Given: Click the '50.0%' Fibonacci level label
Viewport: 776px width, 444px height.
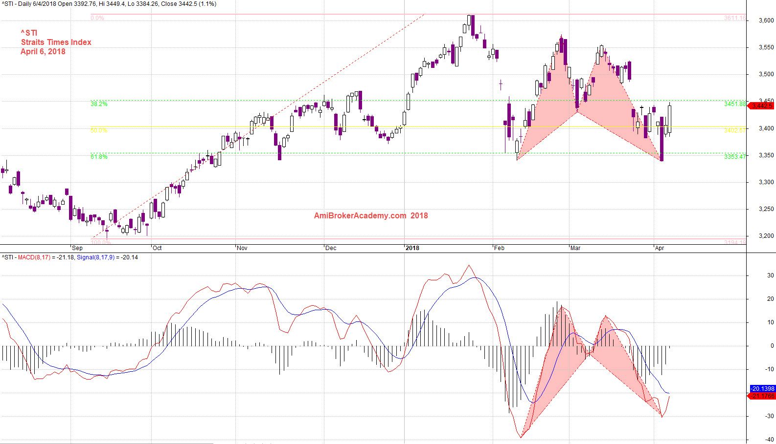Looking at the screenshot, I should tap(99, 130).
